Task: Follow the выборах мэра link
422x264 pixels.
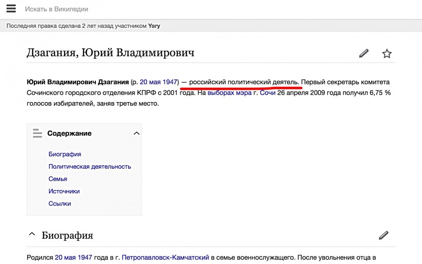Action: tap(229, 93)
